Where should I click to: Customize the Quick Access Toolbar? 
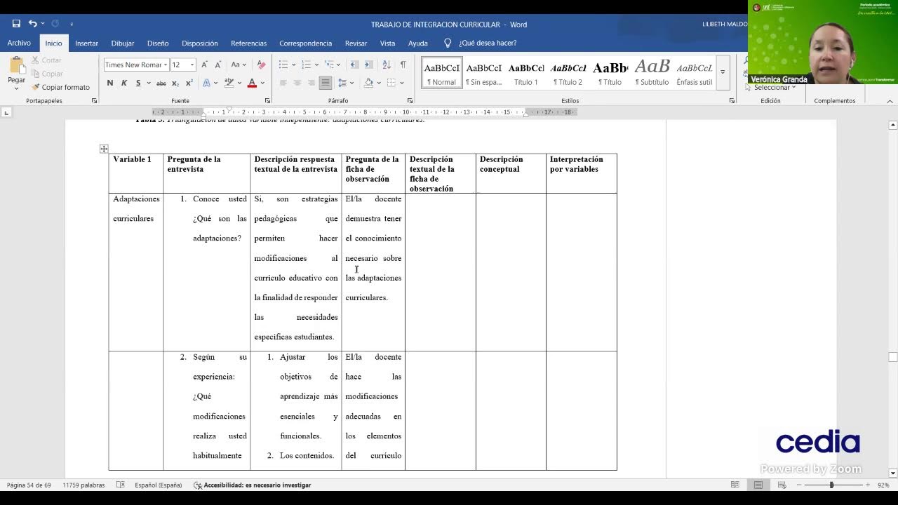[x=72, y=25]
